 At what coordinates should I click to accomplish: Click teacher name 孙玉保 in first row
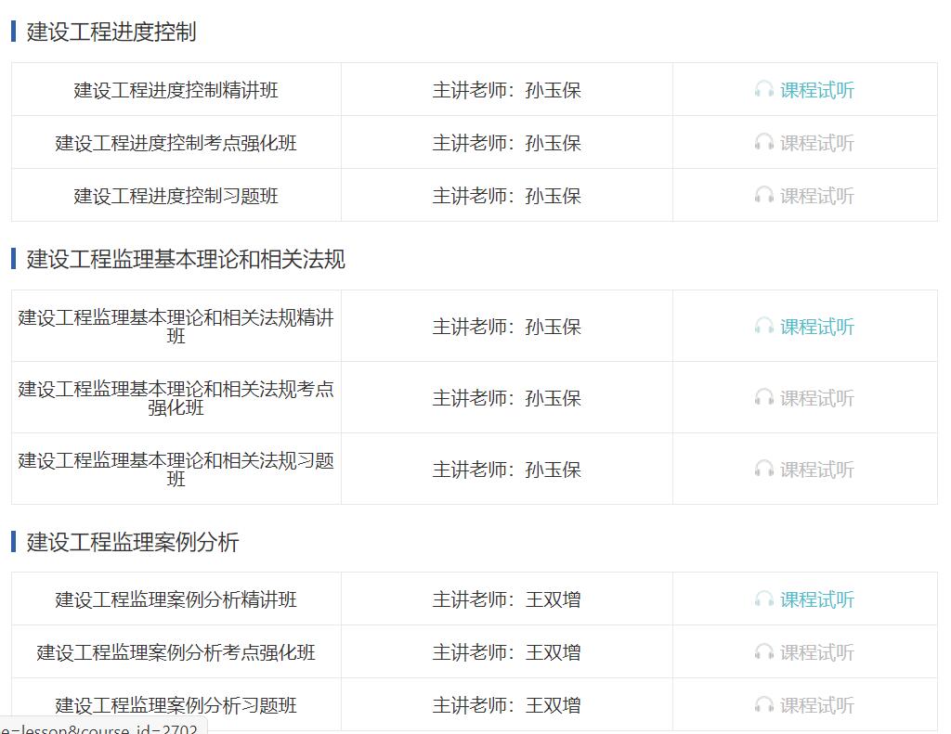552,90
